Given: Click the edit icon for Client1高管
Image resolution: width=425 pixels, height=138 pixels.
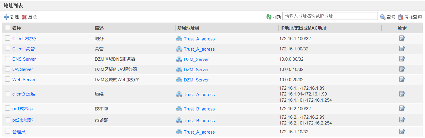Looking at the screenshot, I should [402, 49].
